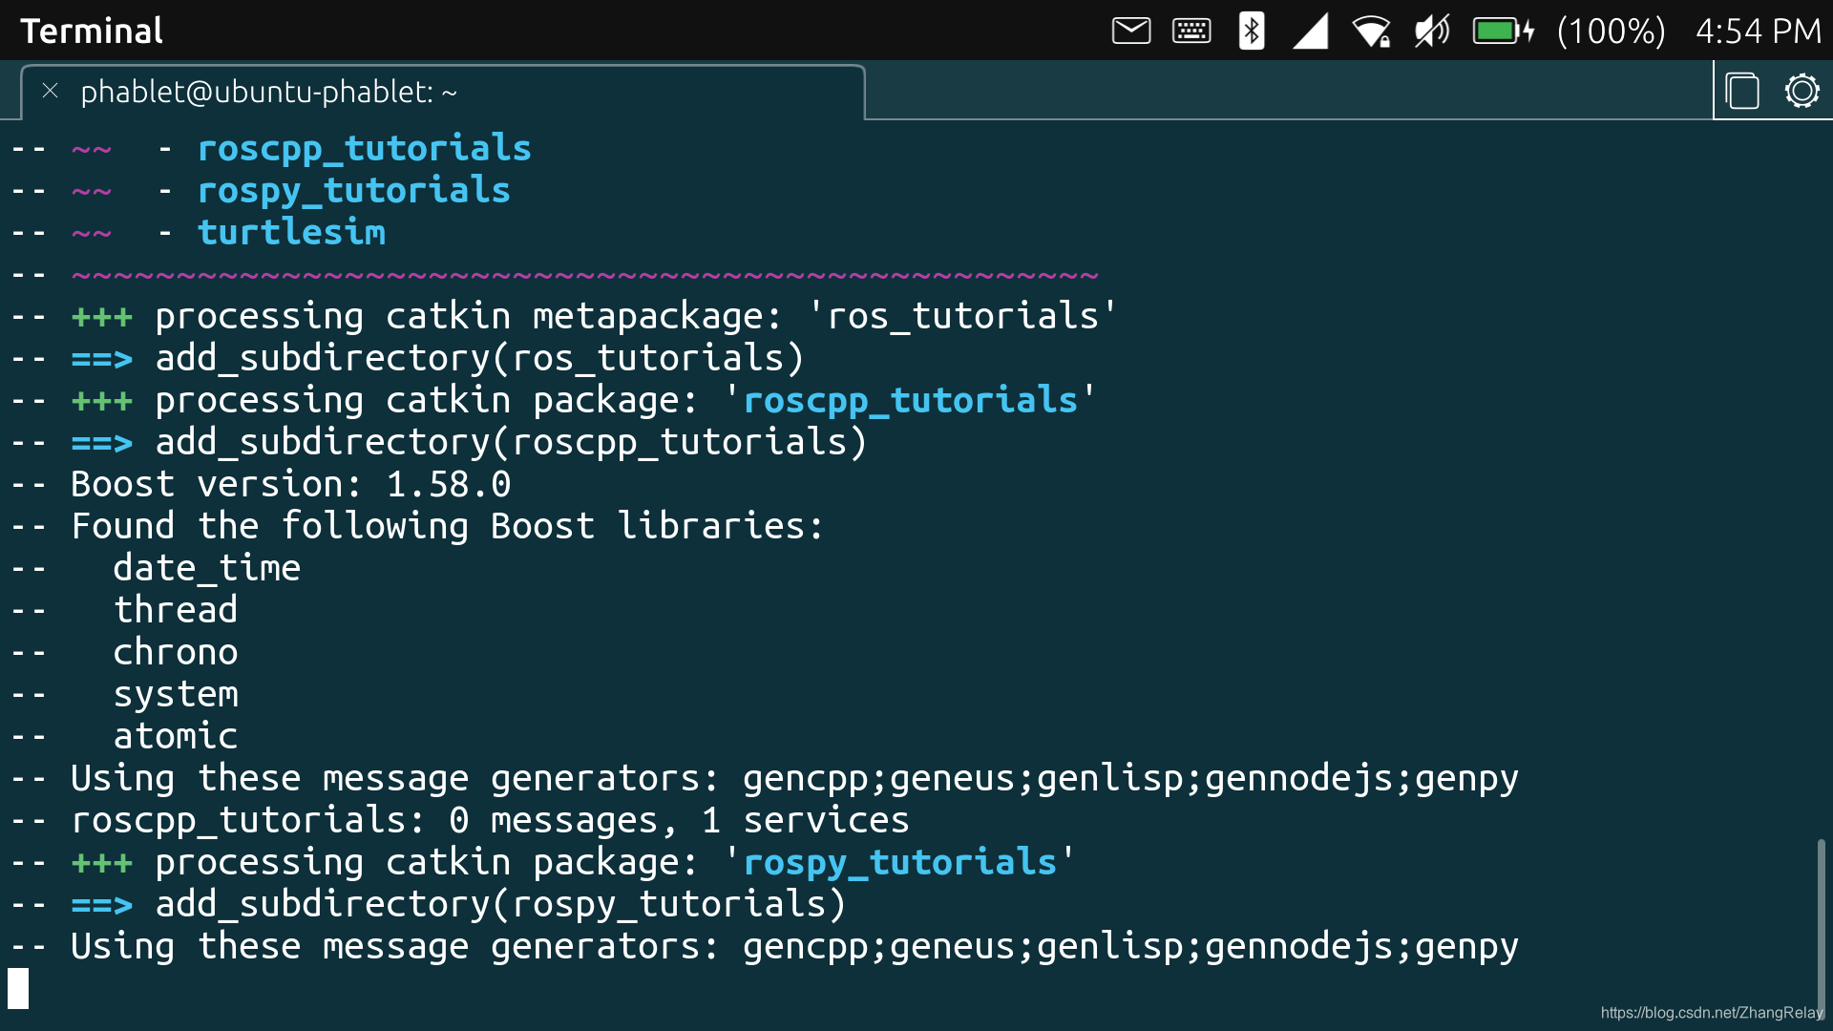Click the terminal cursor block at bottom

18,988
